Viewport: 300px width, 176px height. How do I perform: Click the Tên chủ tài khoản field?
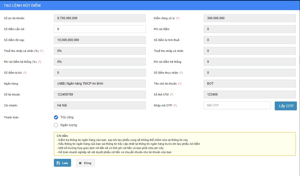click(x=249, y=84)
